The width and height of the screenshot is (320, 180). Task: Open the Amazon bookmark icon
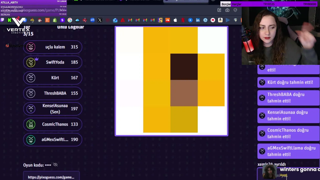click(x=220, y=20)
